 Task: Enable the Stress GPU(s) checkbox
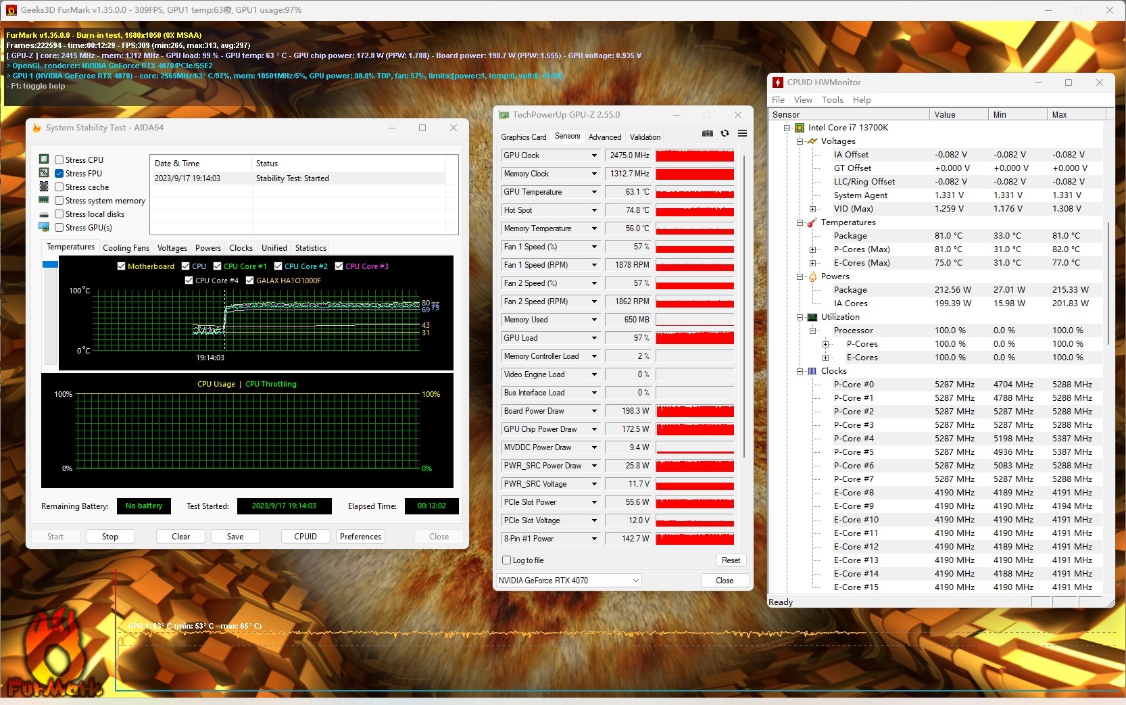tap(59, 228)
